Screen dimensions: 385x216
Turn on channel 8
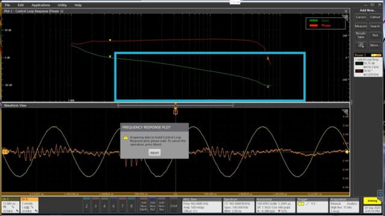pyautogui.click(x=131, y=205)
